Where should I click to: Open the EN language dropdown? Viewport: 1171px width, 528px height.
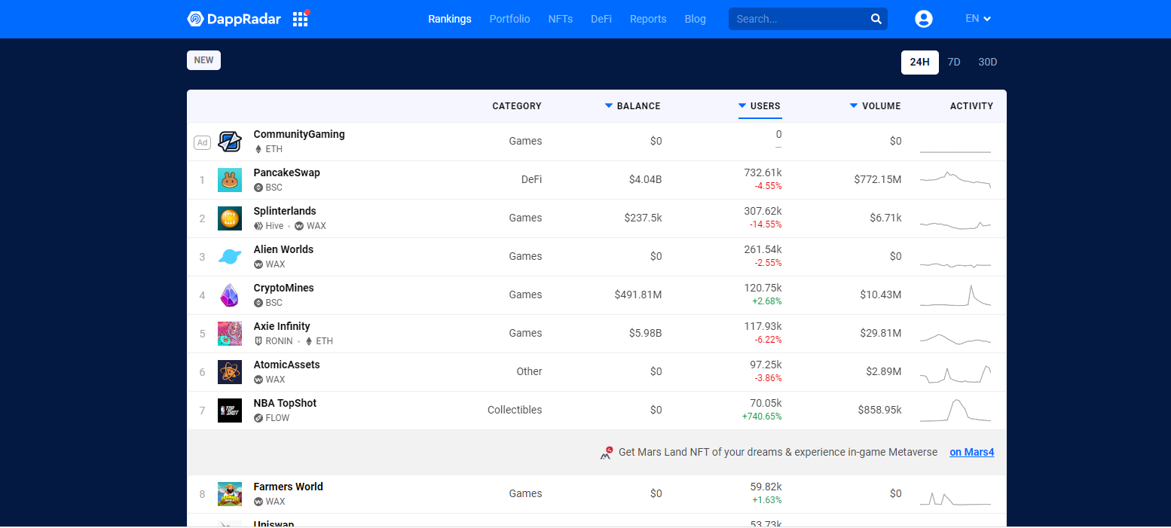978,19
